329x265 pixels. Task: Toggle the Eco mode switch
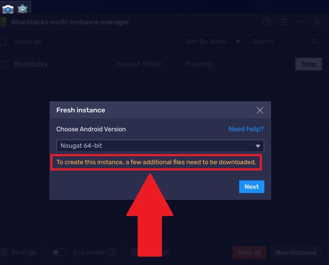60,252
